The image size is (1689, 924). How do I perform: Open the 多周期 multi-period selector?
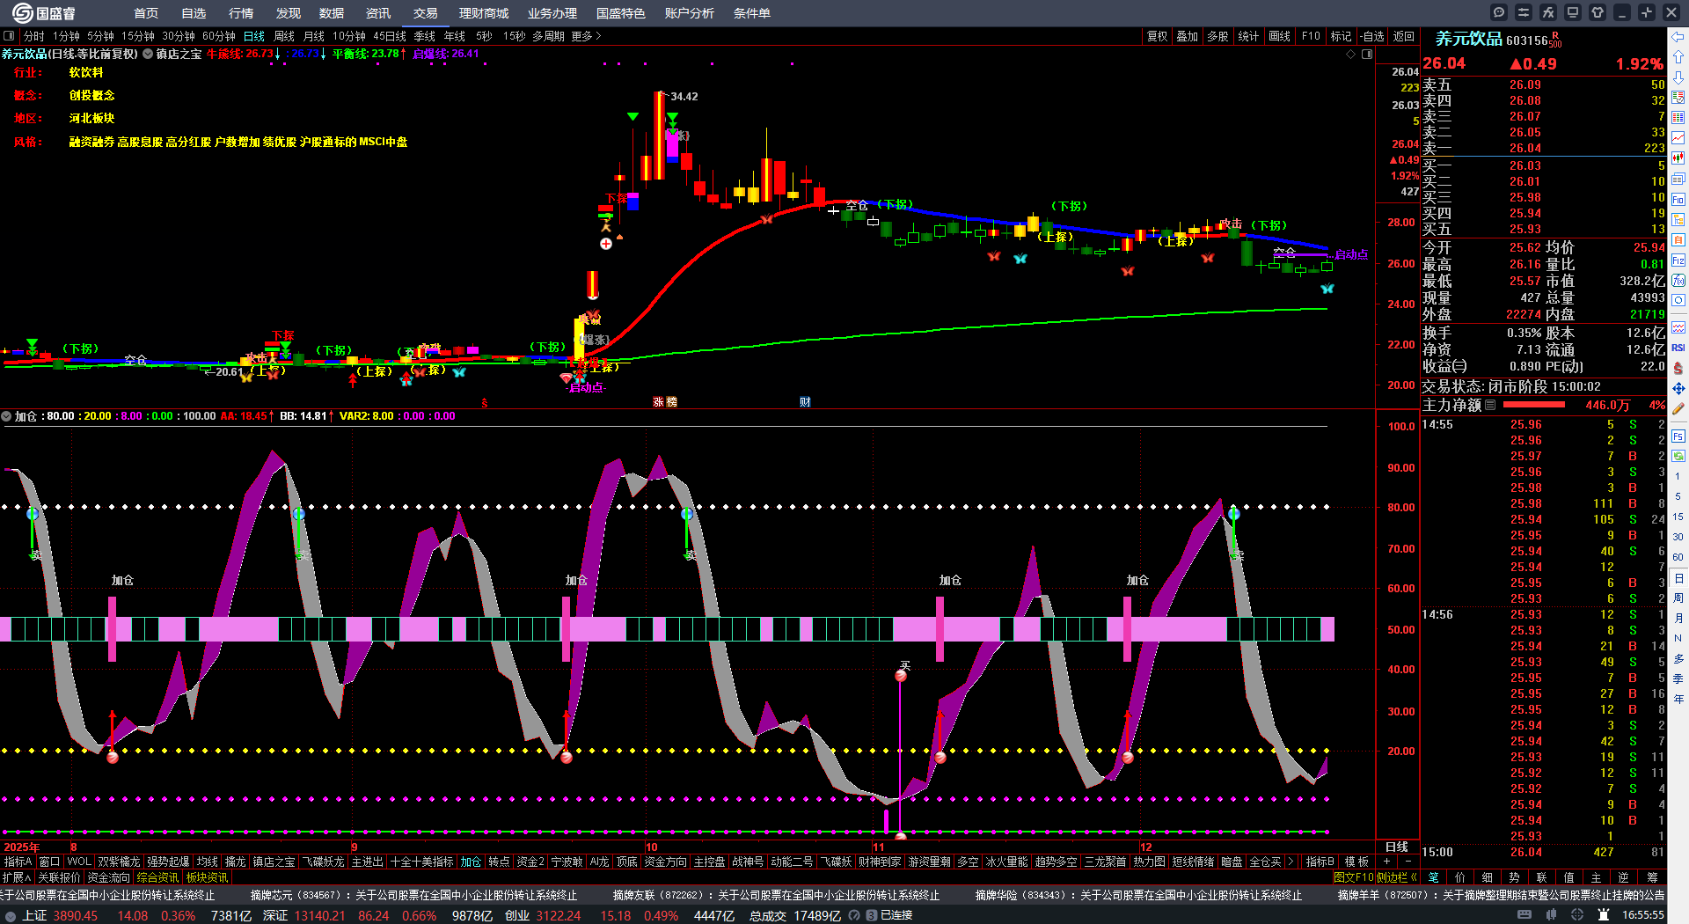point(548,36)
